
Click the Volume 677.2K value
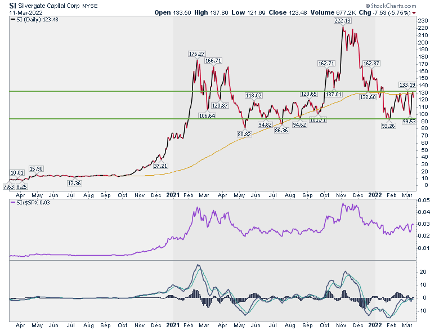(x=333, y=12)
